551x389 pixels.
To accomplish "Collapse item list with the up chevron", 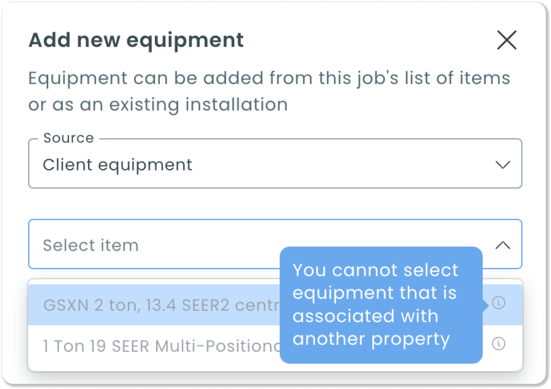I will point(503,245).
